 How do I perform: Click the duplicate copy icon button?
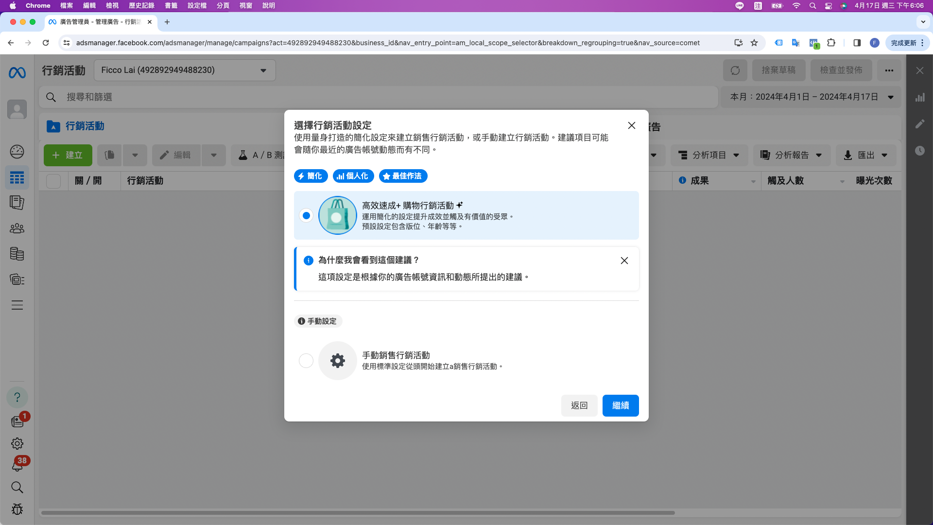pyautogui.click(x=109, y=155)
